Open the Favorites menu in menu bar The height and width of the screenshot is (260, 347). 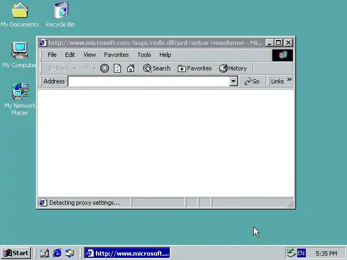click(x=117, y=55)
